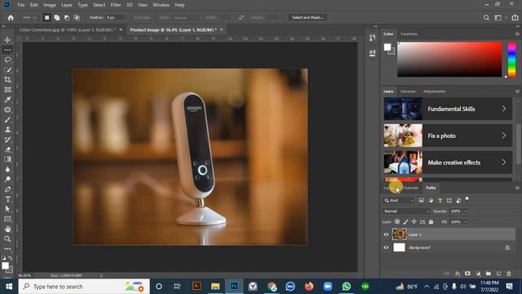Open the Image menu

click(50, 5)
